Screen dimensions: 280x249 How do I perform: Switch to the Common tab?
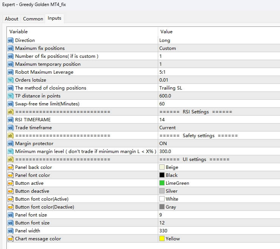33,19
